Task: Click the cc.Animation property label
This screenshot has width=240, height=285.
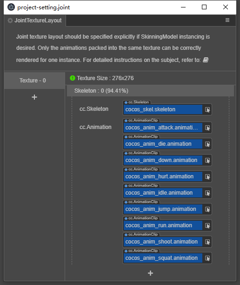Action: [95, 127]
